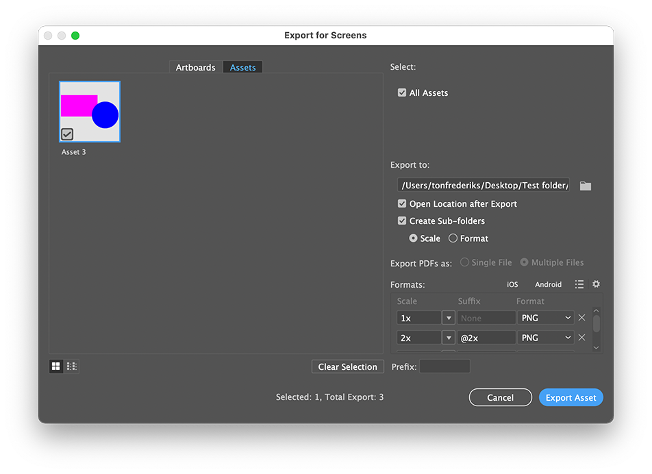Remove the 2x scale format row
This screenshot has width=652, height=474.
(x=581, y=337)
